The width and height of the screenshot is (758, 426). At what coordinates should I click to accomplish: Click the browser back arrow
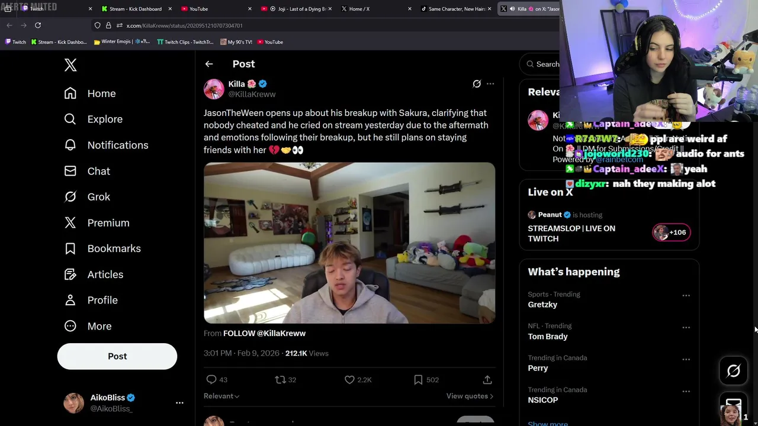tap(9, 25)
